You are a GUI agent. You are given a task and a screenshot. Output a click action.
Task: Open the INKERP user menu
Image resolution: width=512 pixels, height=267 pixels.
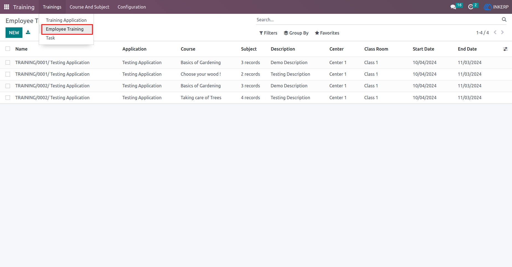(496, 7)
